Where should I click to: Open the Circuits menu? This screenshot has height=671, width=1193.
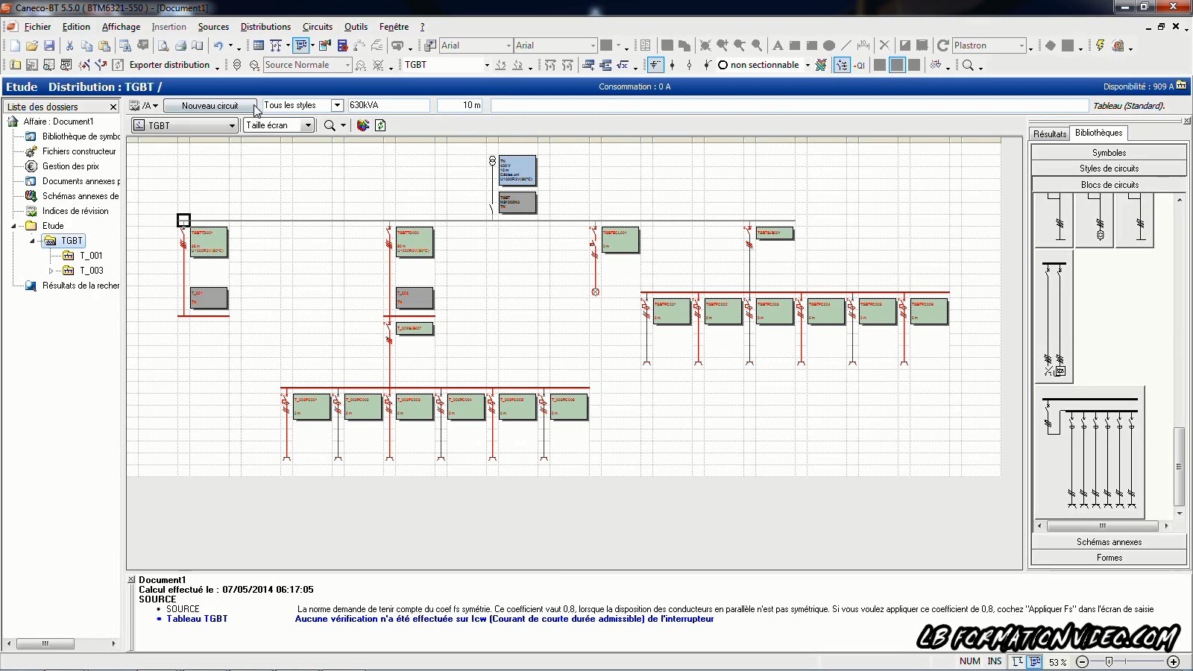tap(318, 27)
